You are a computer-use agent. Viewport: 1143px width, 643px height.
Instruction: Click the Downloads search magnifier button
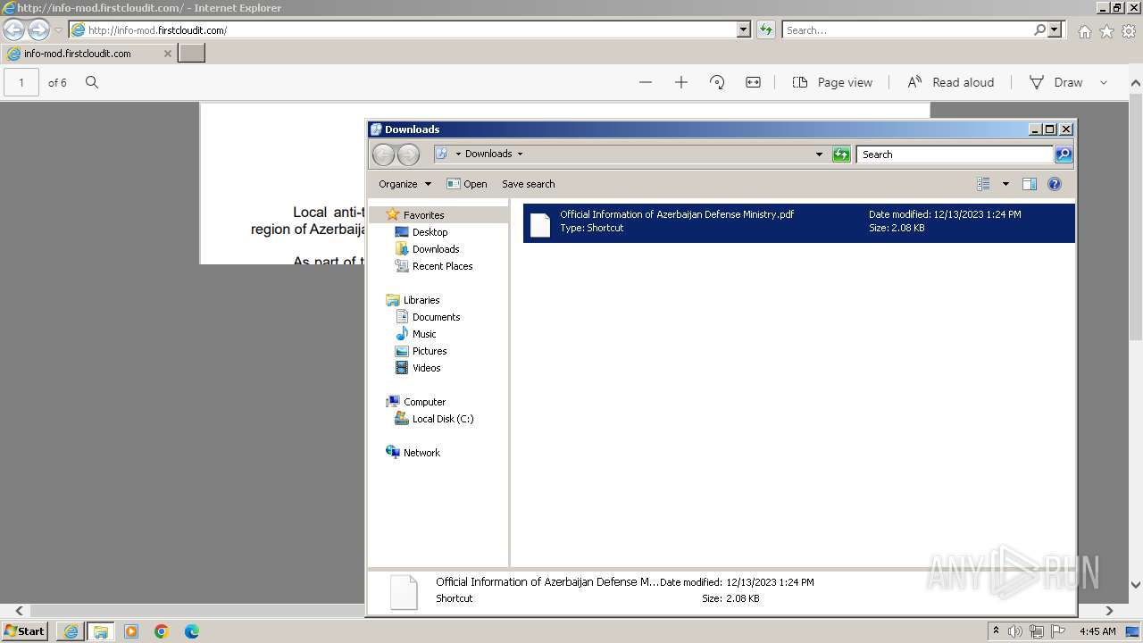[x=1064, y=154]
